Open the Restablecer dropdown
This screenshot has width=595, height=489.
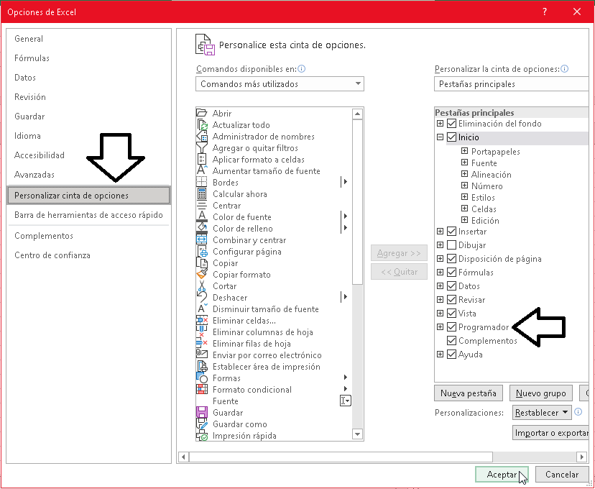542,412
